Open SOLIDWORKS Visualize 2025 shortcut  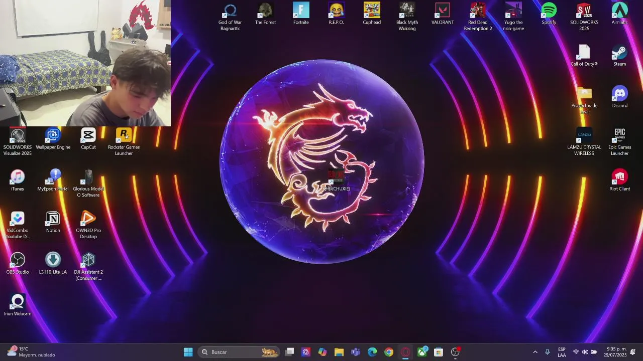18,142
